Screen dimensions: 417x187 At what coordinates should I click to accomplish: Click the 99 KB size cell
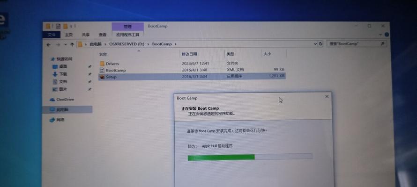[279, 70]
